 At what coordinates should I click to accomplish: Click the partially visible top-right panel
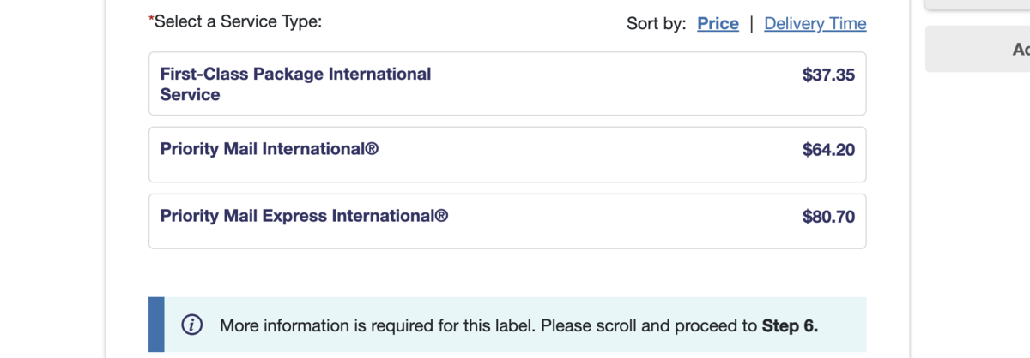point(978,4)
